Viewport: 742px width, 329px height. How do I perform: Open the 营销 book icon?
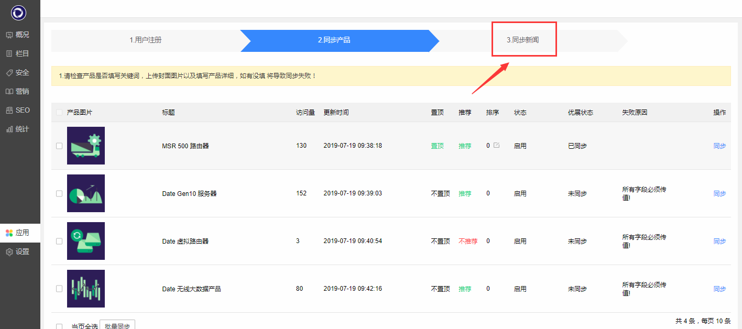click(x=9, y=92)
